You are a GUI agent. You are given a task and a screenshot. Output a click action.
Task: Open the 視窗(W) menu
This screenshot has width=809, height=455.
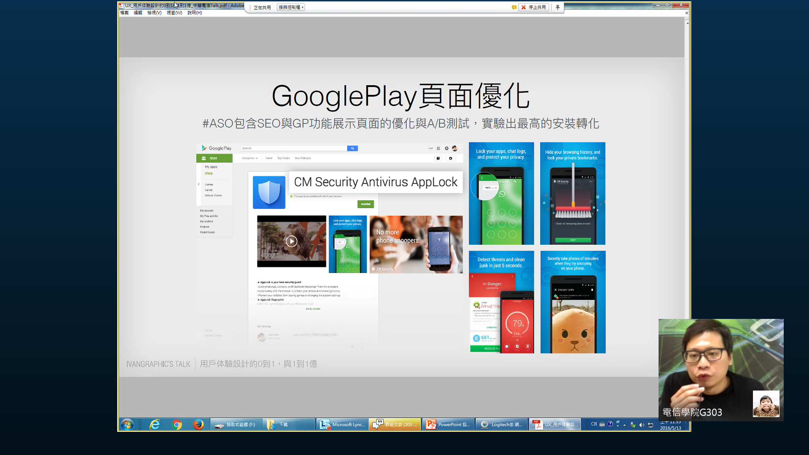[174, 13]
